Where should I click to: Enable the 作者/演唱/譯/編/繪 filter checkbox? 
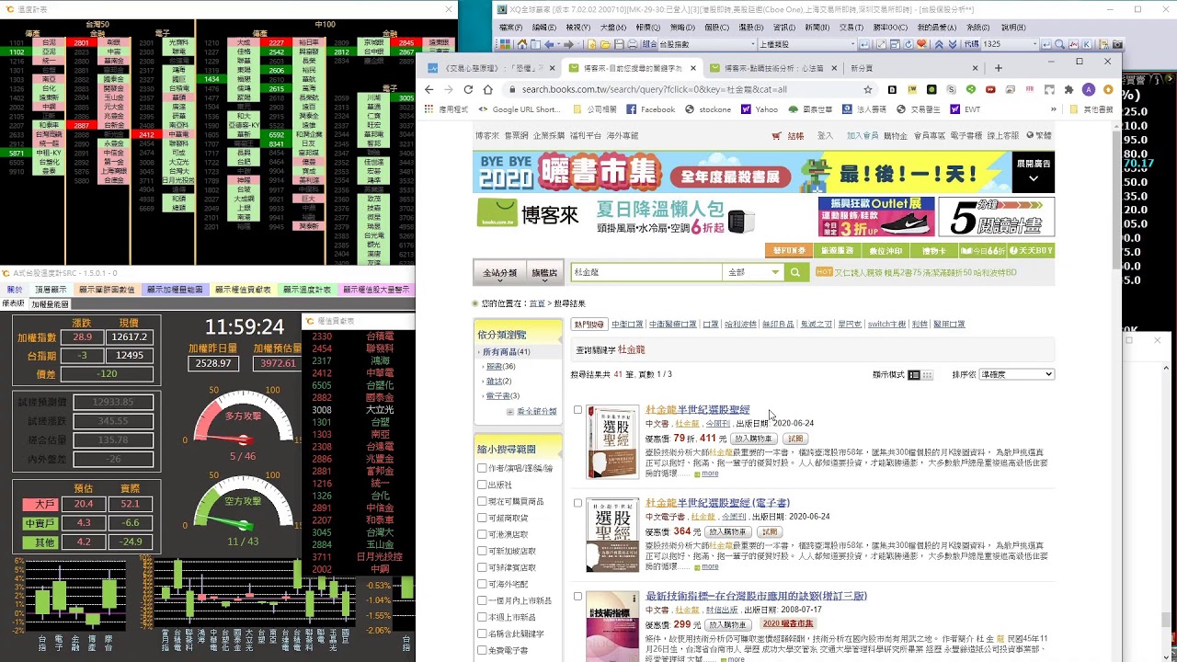[482, 468]
